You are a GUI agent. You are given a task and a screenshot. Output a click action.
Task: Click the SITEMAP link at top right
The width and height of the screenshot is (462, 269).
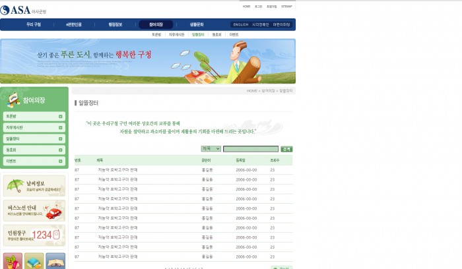point(286,6)
